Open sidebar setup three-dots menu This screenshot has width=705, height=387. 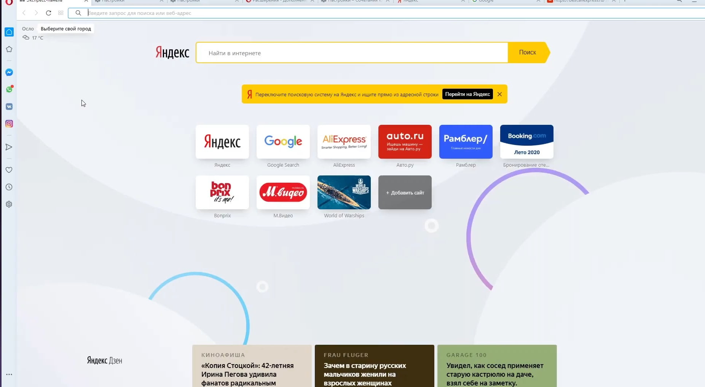tap(9, 374)
